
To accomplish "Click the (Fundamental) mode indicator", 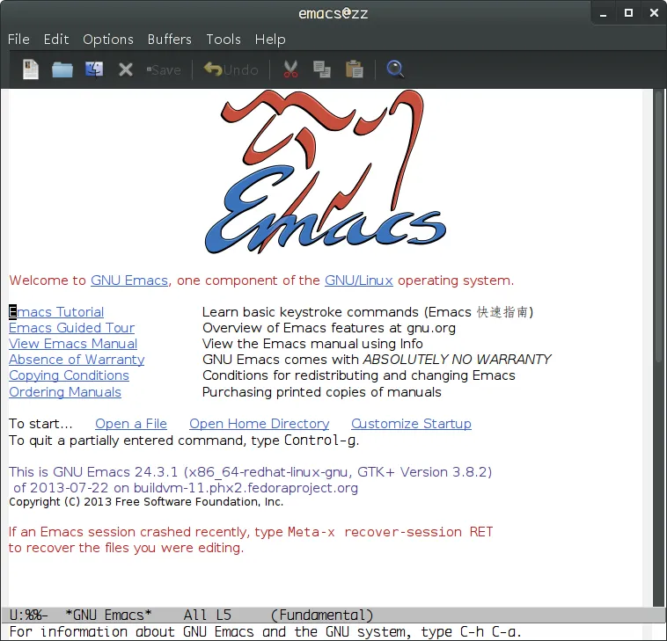I will 322,616.
